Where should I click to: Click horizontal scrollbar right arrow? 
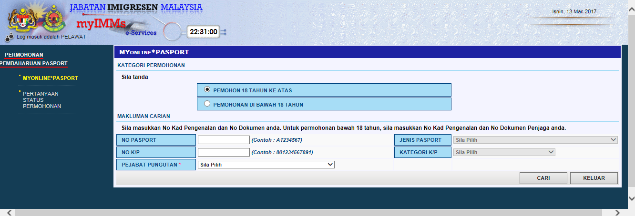[617, 212]
